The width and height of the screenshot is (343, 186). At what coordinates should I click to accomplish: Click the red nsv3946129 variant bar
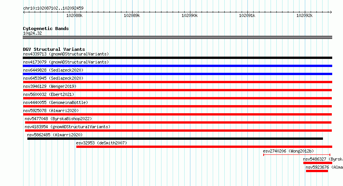point(177,90)
